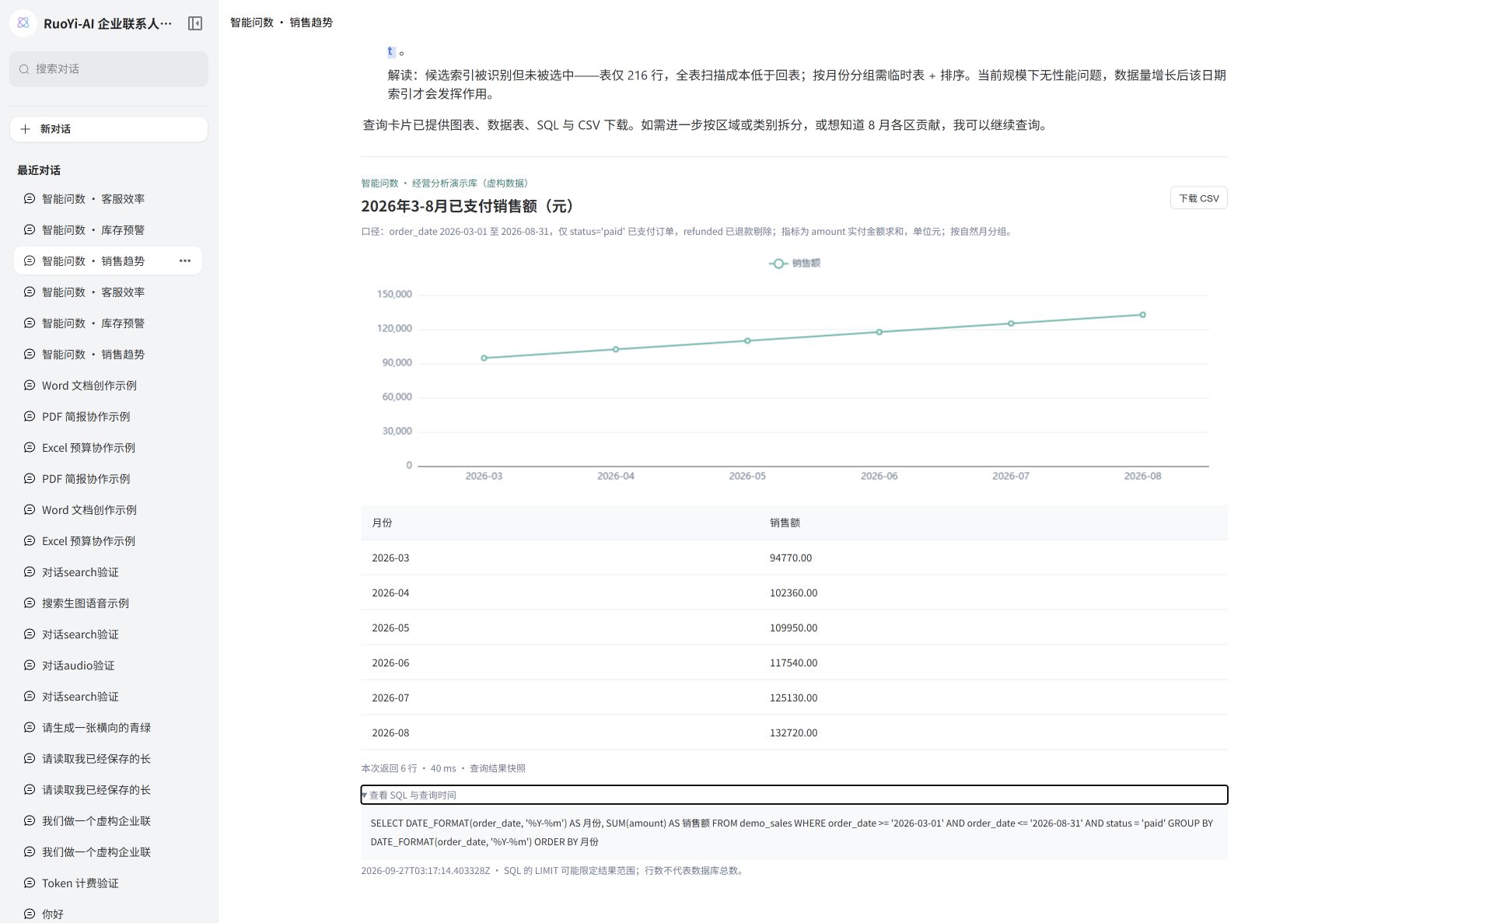Collapse the sidebar panel icon
This screenshot has width=1493, height=923.
click(195, 23)
